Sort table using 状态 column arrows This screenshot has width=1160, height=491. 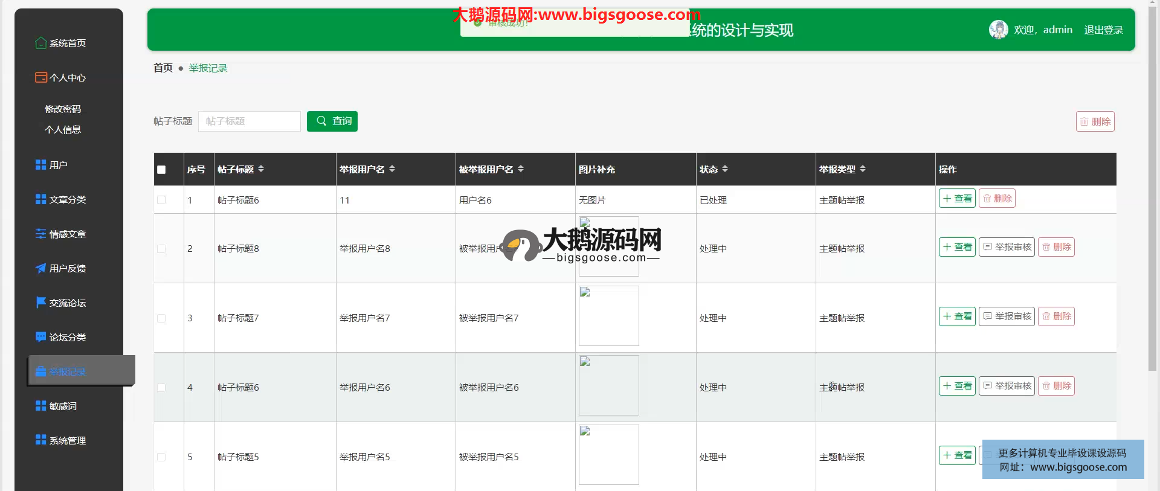click(x=725, y=169)
